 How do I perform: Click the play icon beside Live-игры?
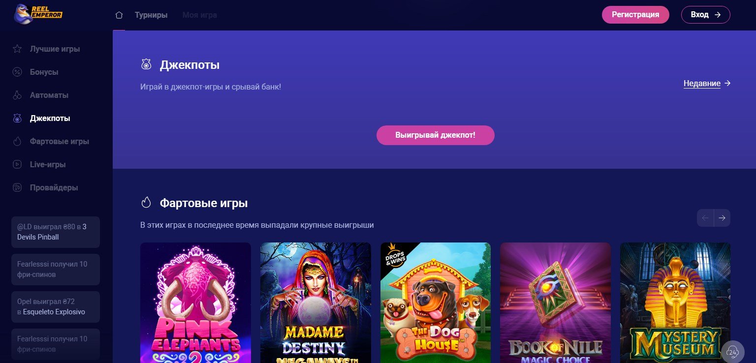(x=17, y=165)
